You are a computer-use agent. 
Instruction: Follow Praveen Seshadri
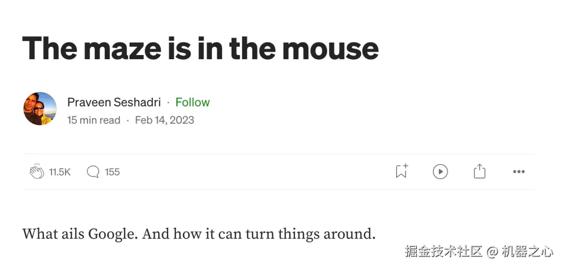pyautogui.click(x=193, y=102)
